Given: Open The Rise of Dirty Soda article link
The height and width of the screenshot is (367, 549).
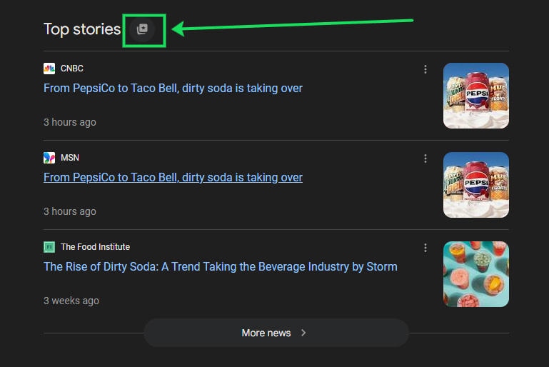Looking at the screenshot, I should tap(220, 267).
